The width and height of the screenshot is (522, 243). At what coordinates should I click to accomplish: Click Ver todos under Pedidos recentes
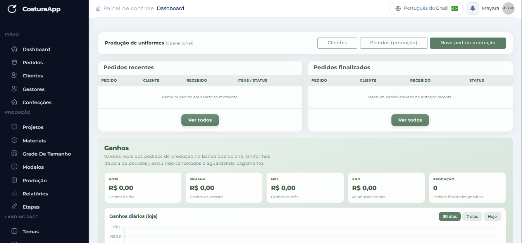[200, 120]
